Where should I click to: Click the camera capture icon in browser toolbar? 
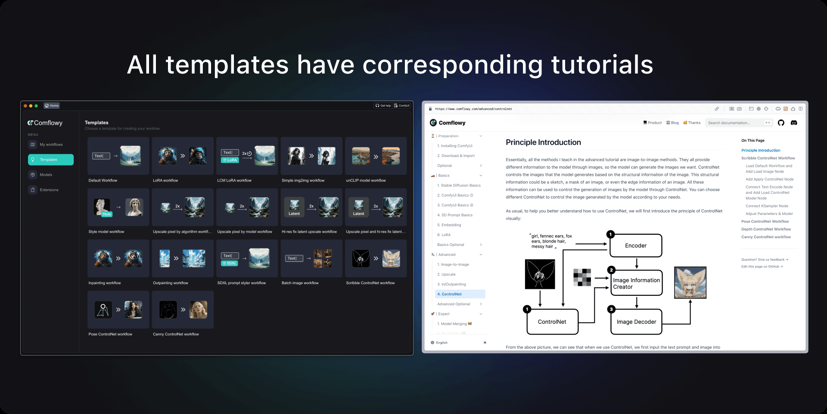tap(739, 109)
